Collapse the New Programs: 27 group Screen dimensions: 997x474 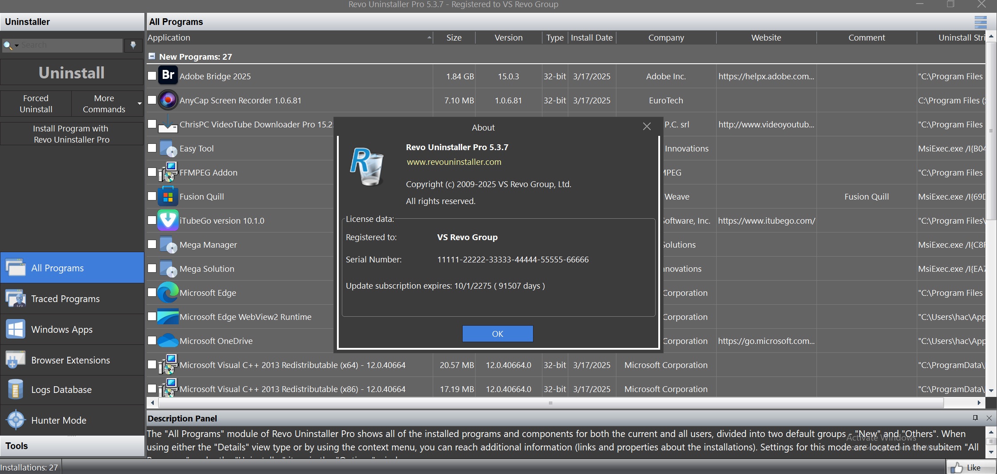click(x=152, y=56)
